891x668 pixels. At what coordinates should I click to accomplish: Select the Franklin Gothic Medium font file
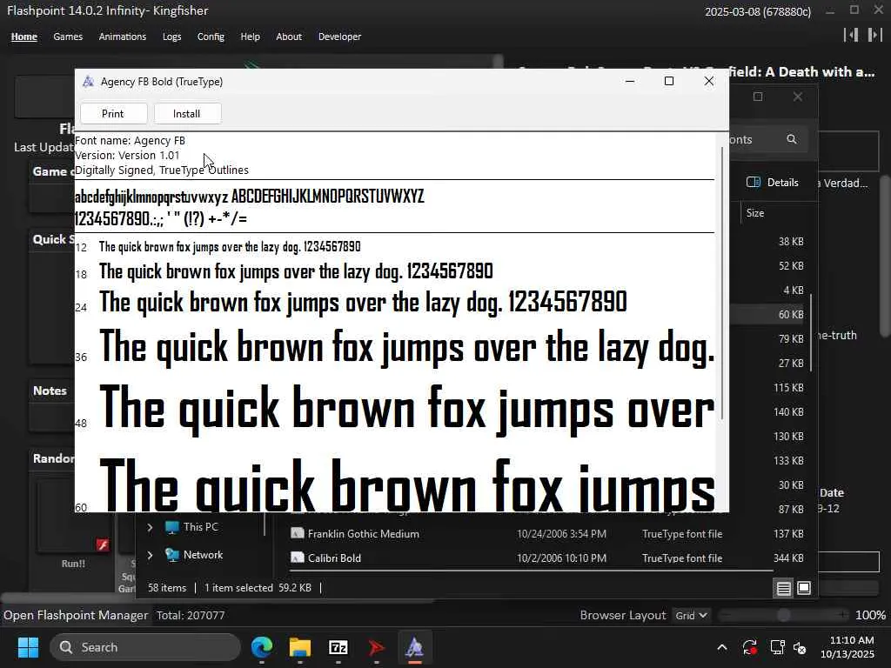[x=364, y=534]
